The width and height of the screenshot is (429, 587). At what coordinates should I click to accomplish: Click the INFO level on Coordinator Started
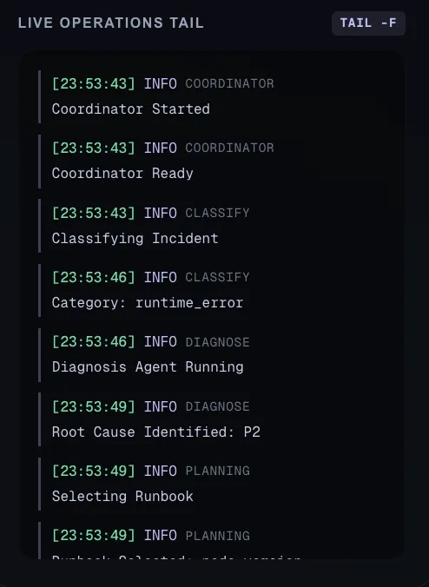click(x=161, y=83)
